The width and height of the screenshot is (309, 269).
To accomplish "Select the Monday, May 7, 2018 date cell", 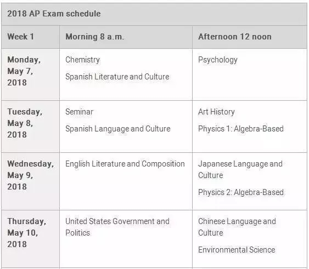I will (x=30, y=75).
